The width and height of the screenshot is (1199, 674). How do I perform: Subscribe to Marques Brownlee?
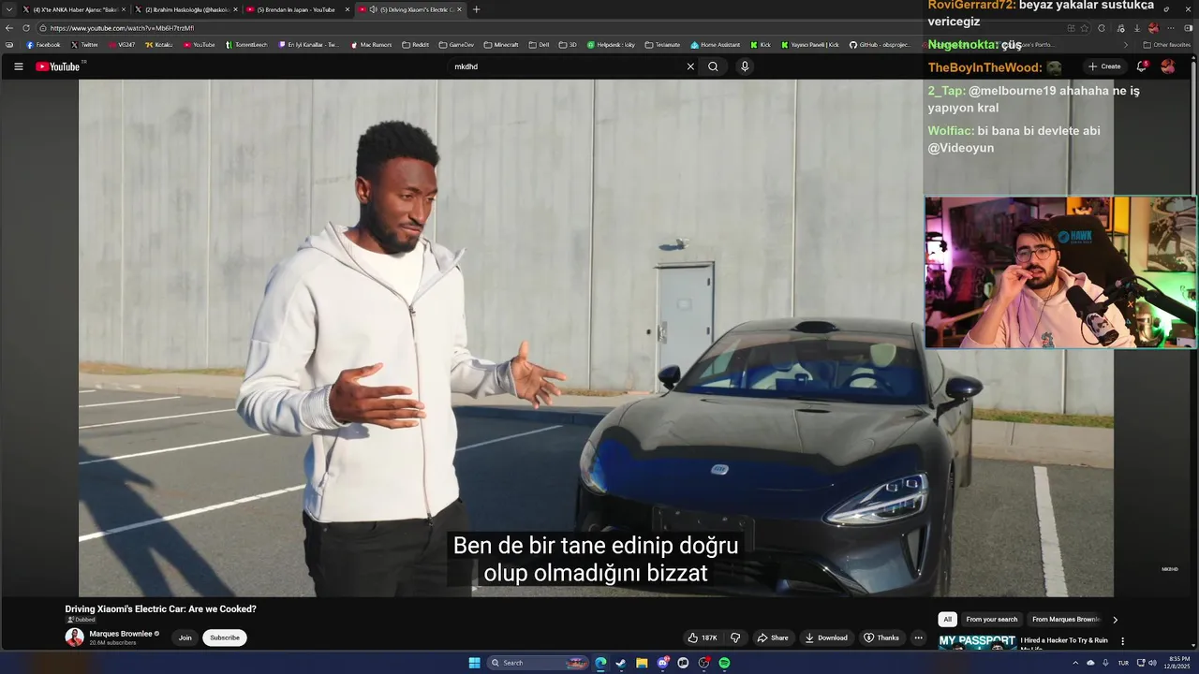tap(225, 637)
